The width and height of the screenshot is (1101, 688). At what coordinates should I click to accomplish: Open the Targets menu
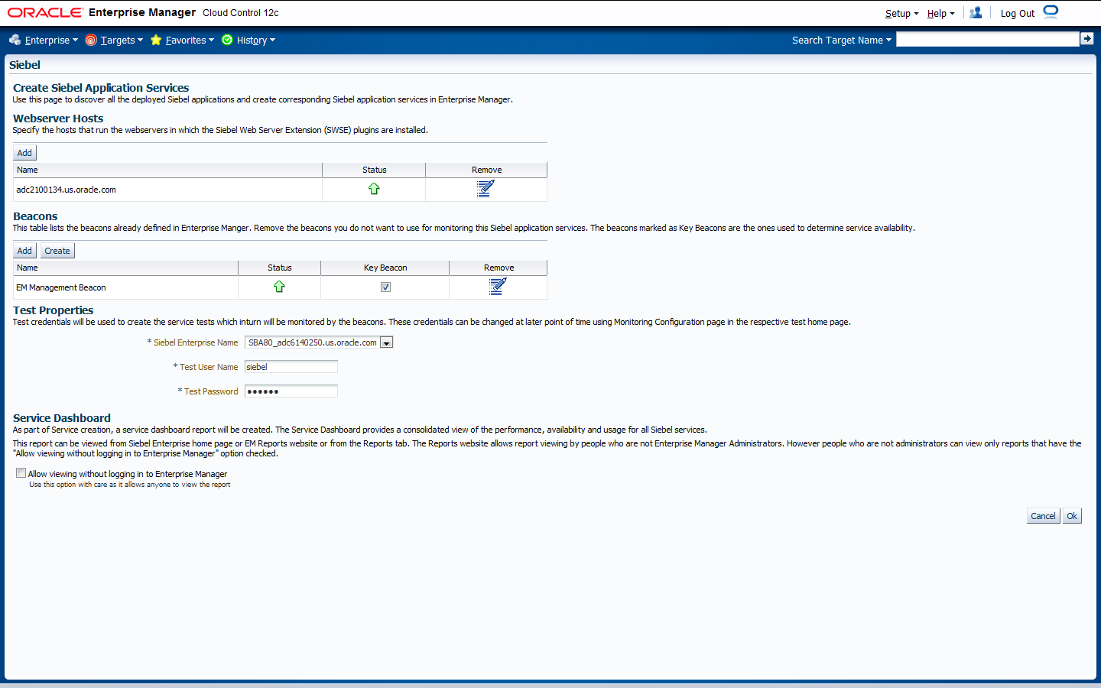(x=121, y=40)
